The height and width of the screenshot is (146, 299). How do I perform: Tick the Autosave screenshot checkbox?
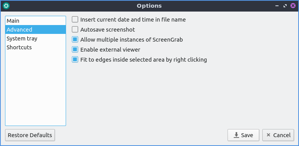[75, 29]
